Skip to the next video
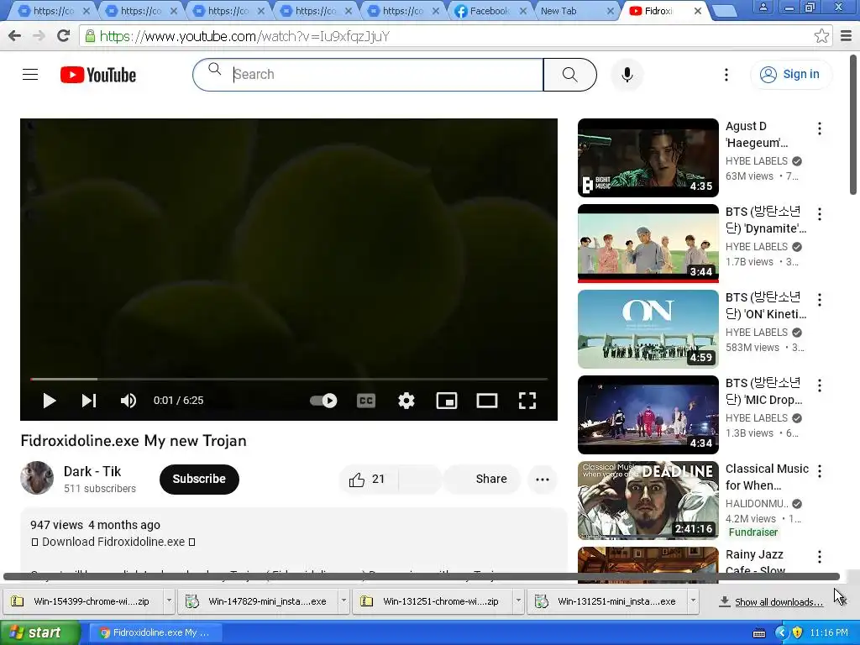 coord(89,401)
